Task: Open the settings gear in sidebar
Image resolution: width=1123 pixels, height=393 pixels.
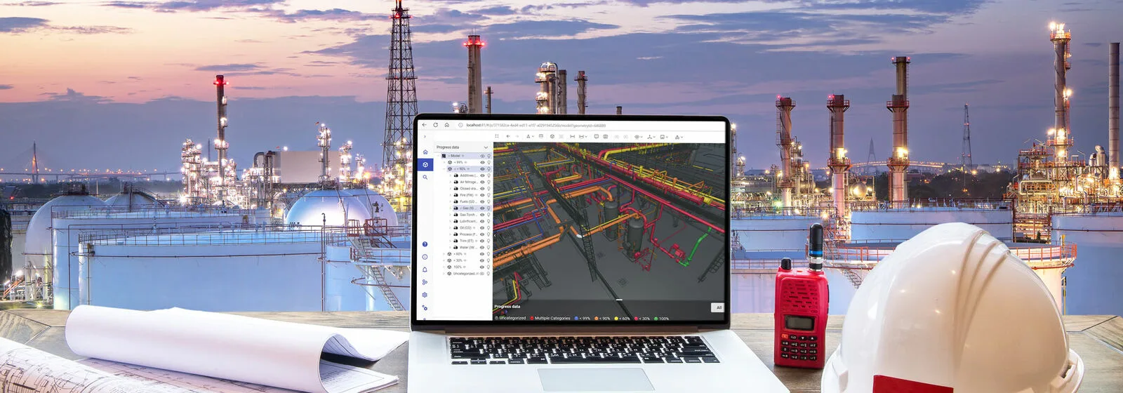Action: 425,295
